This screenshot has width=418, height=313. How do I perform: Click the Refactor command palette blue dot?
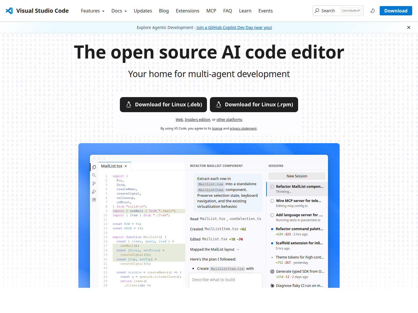click(x=272, y=229)
